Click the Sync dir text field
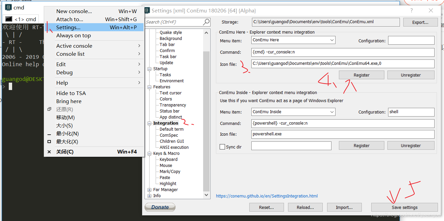The height and width of the screenshot is (221, 444). 291,145
